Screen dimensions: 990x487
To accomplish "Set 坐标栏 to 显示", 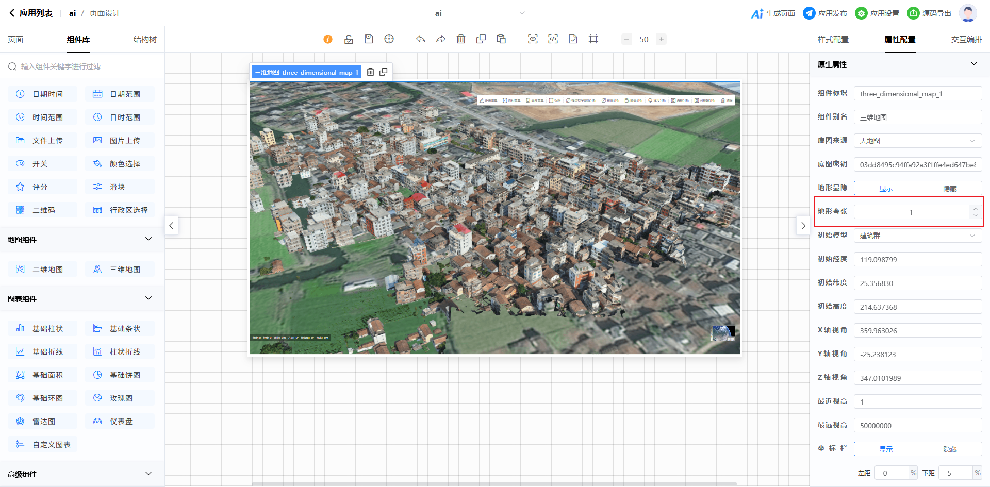I will (x=886, y=449).
